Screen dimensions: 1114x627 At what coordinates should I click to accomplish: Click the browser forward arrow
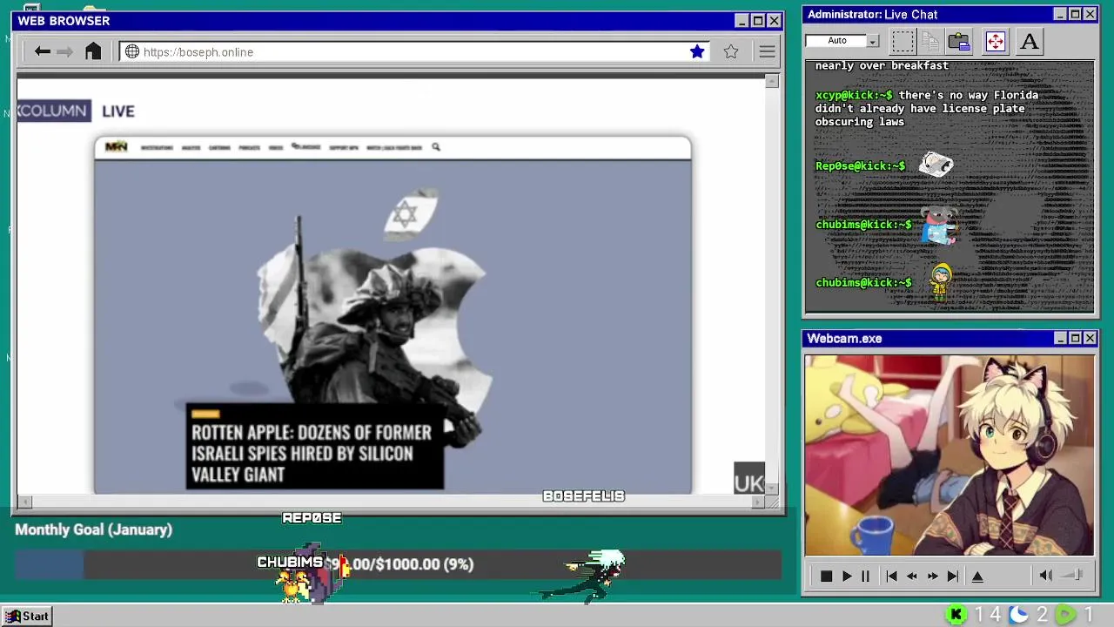[x=64, y=52]
